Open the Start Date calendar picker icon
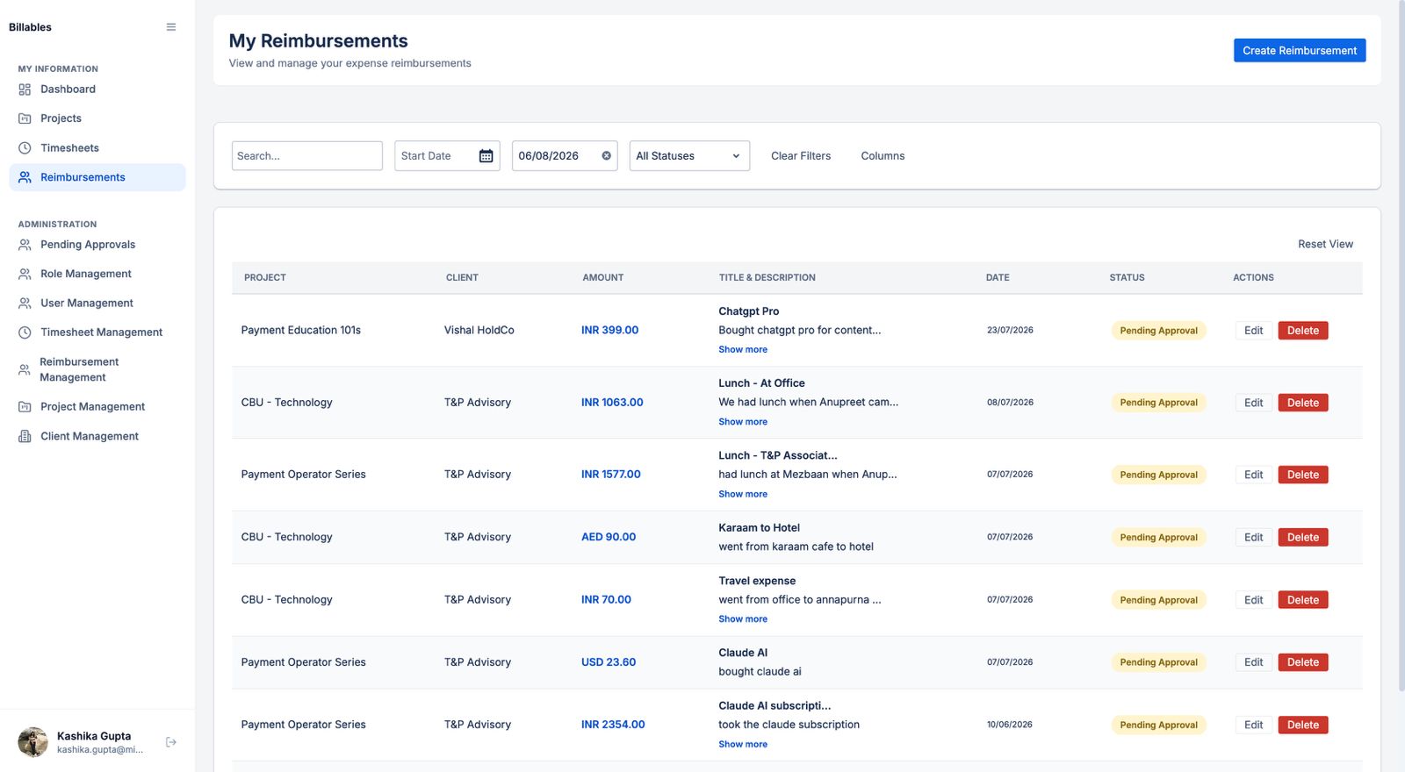 pos(486,156)
